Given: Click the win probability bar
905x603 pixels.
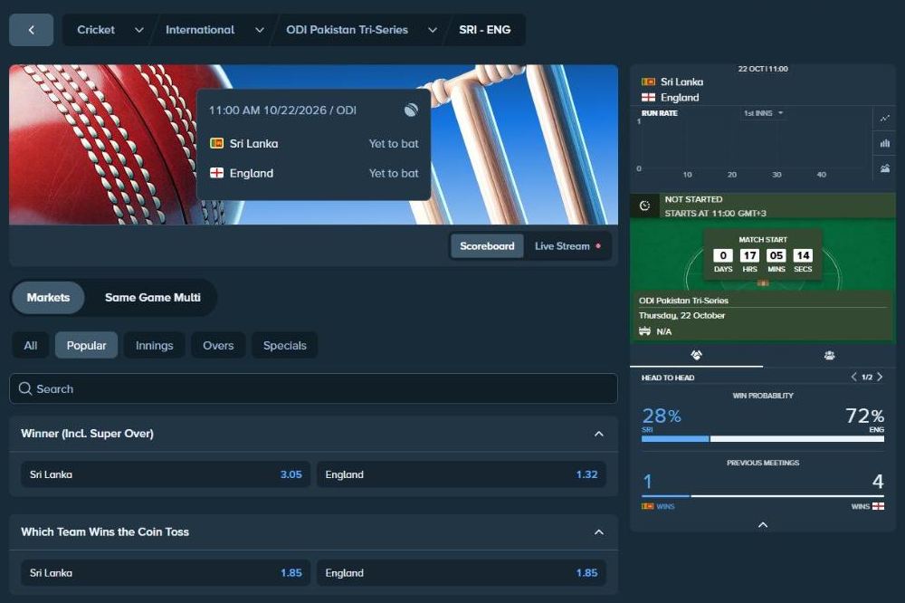Looking at the screenshot, I should (x=762, y=439).
